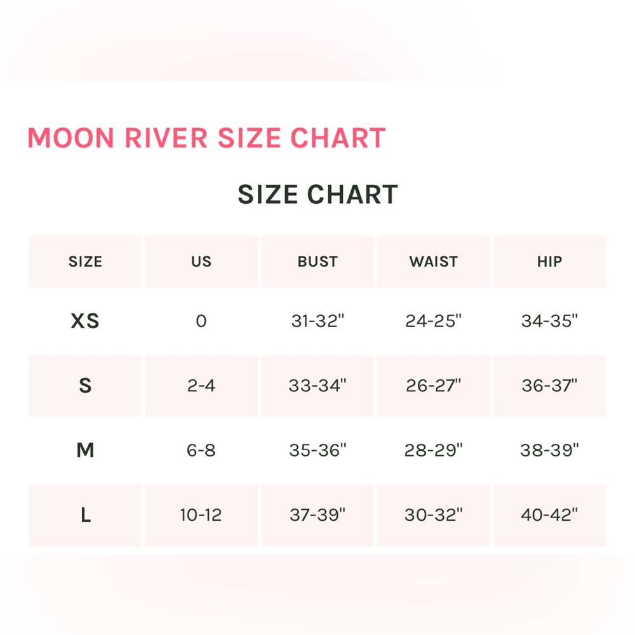
Task: Click the 30-32" waist measurement
Action: click(x=434, y=515)
